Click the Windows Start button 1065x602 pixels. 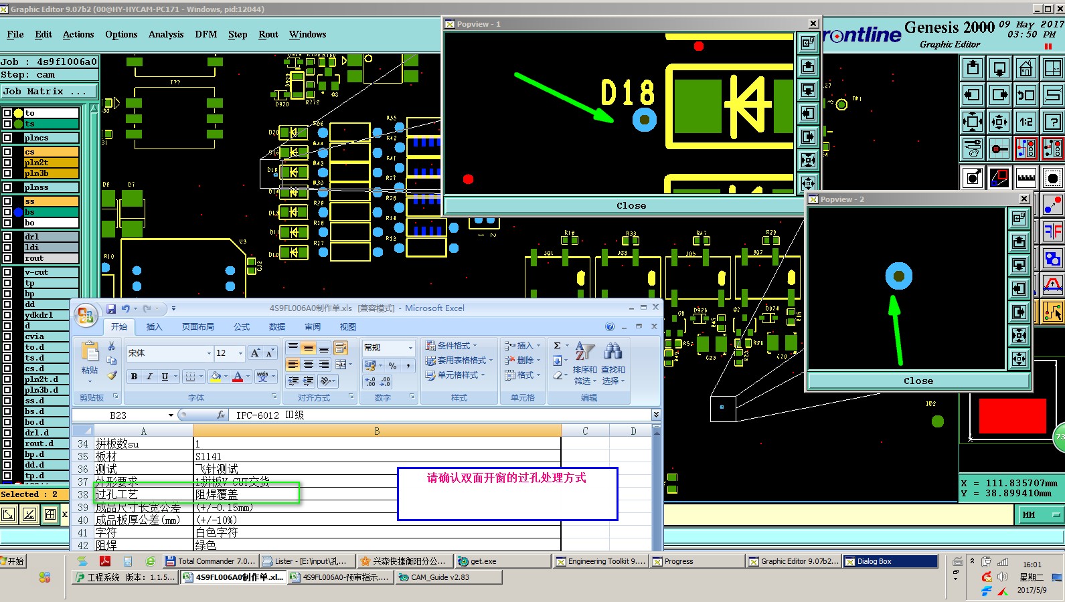(x=13, y=561)
